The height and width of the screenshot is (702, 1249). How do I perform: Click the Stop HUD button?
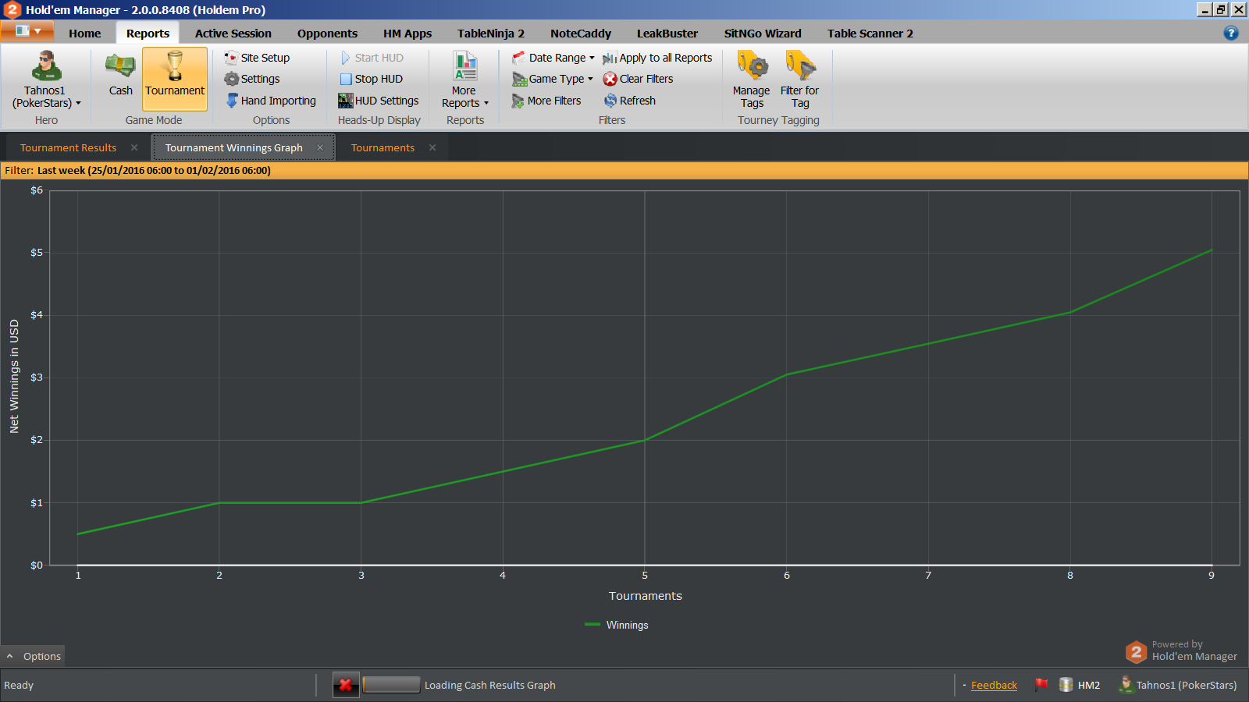coord(372,79)
